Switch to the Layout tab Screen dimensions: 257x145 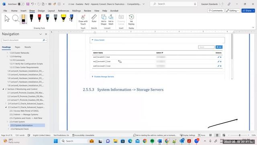point(51,11)
